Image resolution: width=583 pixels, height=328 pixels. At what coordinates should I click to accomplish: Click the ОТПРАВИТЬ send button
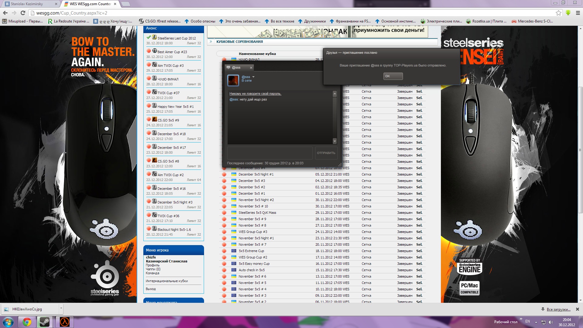pyautogui.click(x=326, y=153)
